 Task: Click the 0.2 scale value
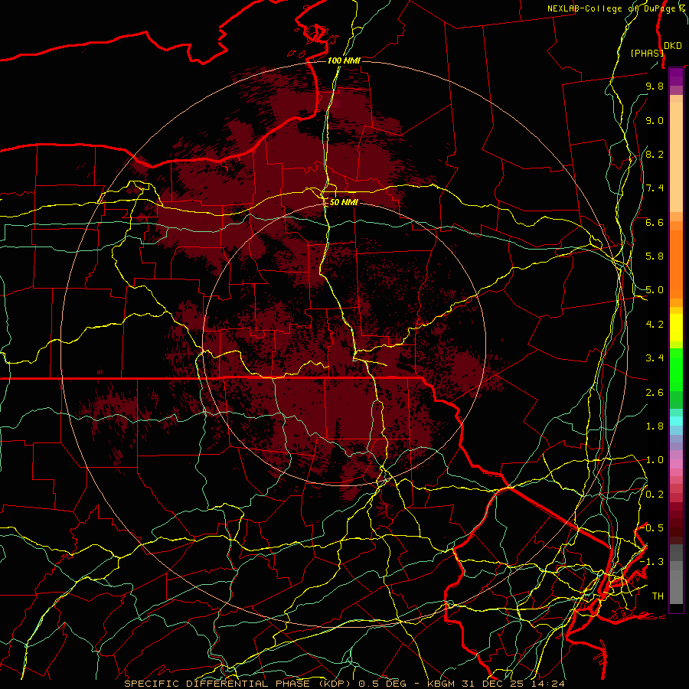pos(655,495)
